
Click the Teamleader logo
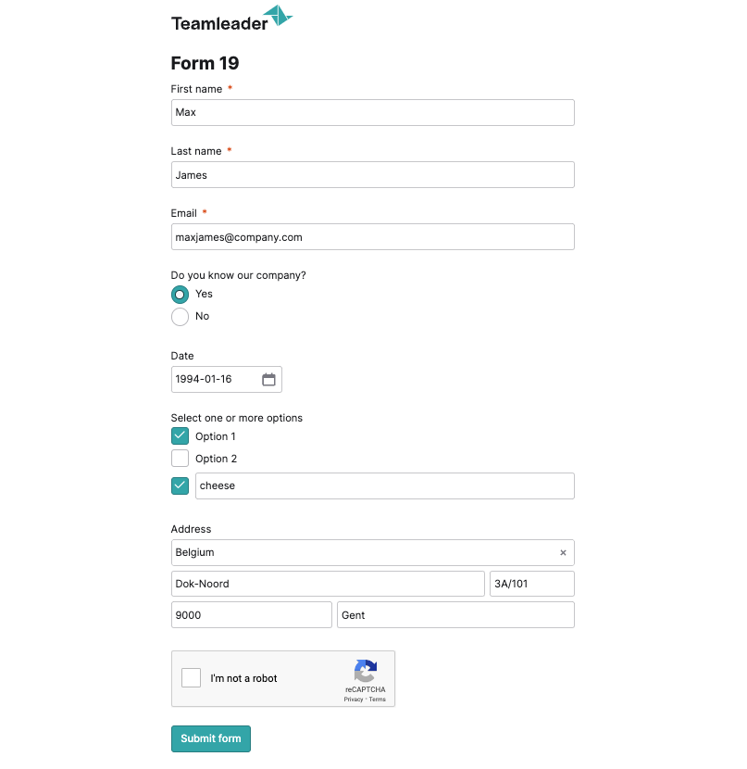pyautogui.click(x=231, y=19)
